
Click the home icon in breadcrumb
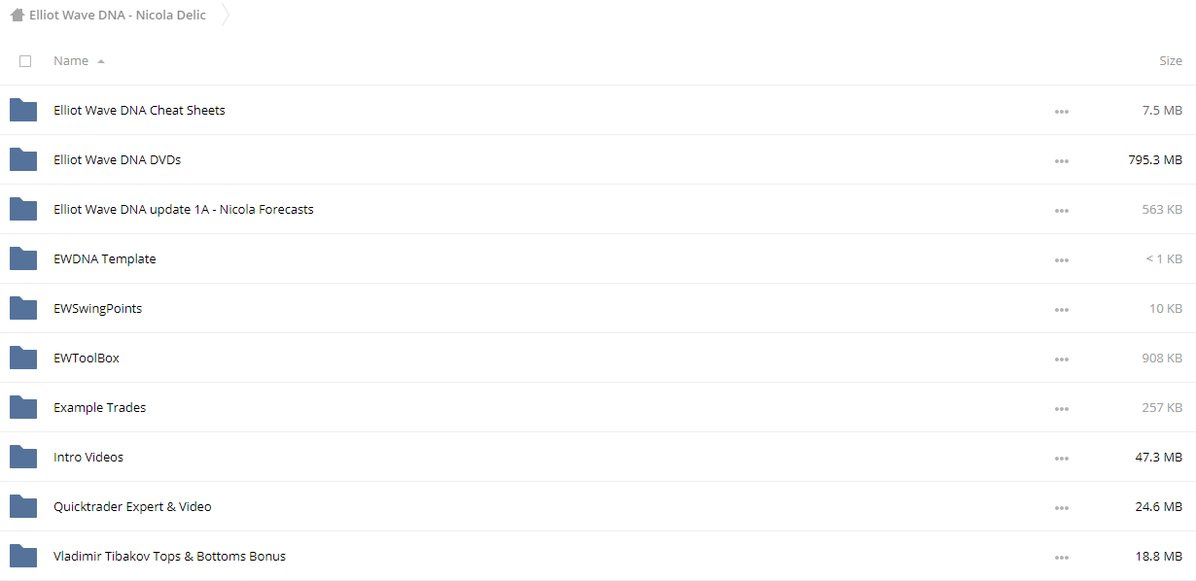[x=18, y=16]
